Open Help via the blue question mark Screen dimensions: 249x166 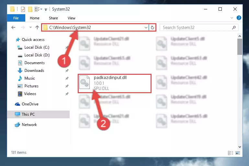coord(239,18)
